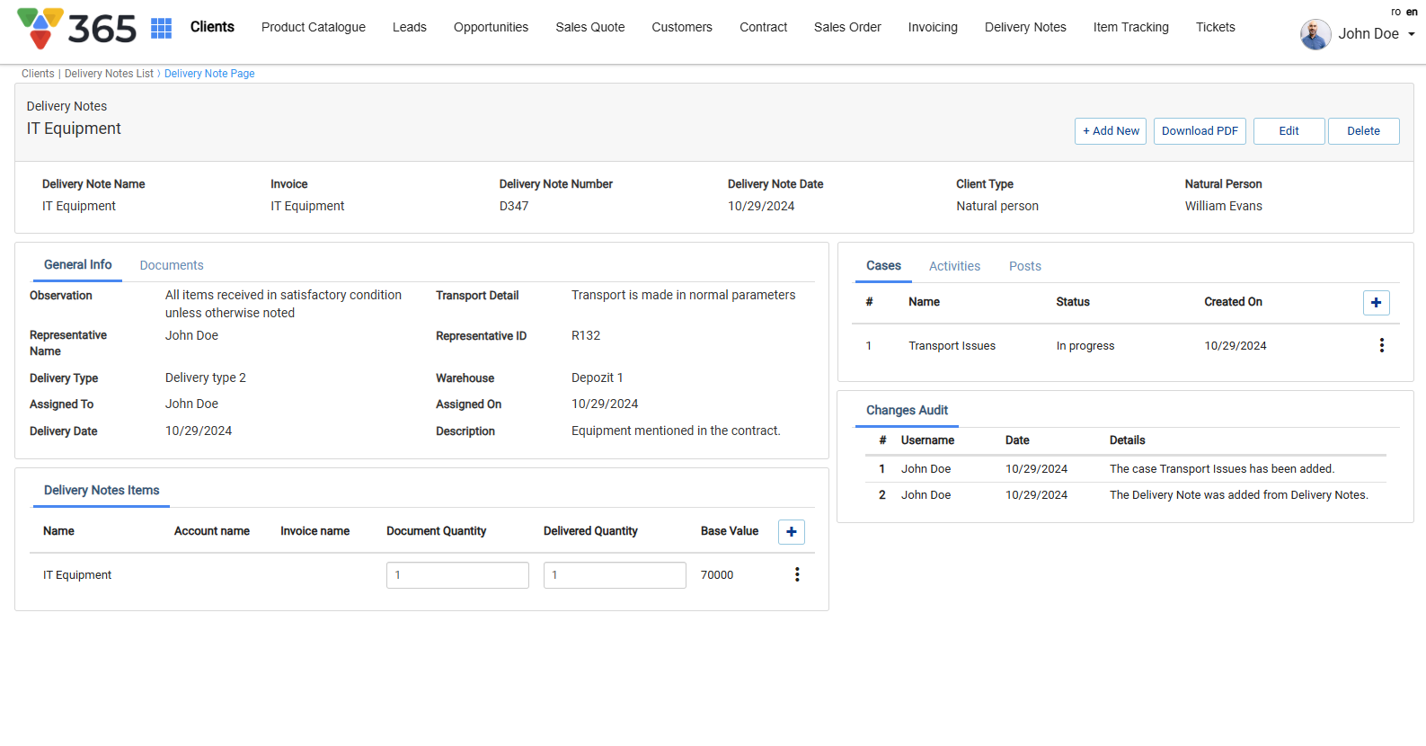Open the Activities tab
This screenshot has height=746, width=1426.
(954, 266)
